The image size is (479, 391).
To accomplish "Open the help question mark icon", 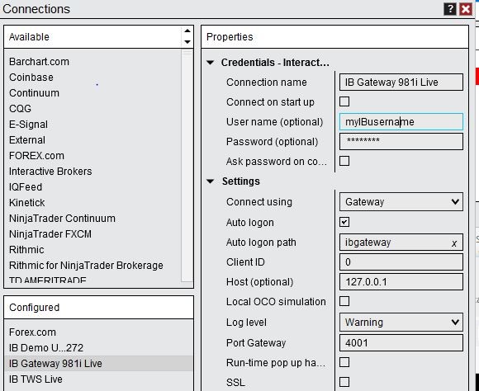I will 450,9.
